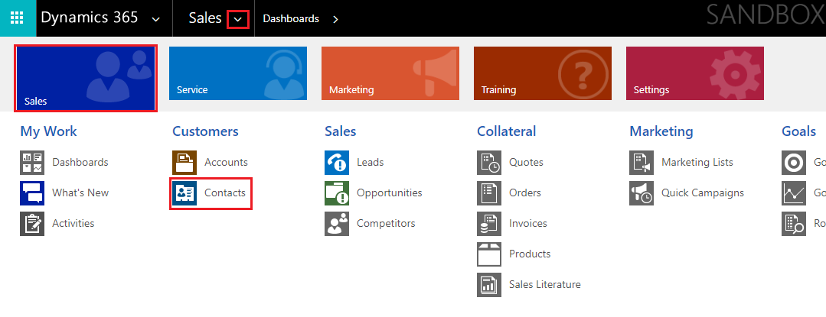Click the Marketing Lists icon
Image resolution: width=826 pixels, height=317 pixels.
click(x=642, y=163)
